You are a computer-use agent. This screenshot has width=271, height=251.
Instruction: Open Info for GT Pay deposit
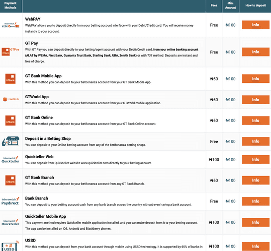pyautogui.click(x=256, y=52)
